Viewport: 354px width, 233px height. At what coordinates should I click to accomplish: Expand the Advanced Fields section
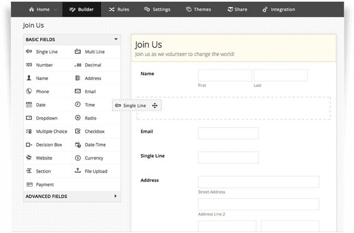click(x=115, y=196)
